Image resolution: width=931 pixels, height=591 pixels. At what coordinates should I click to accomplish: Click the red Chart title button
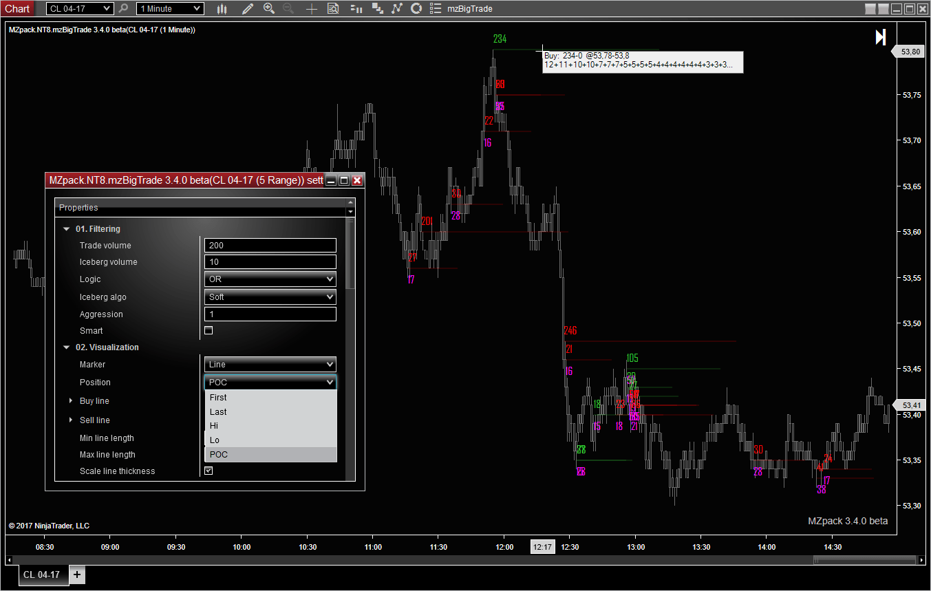coord(17,8)
